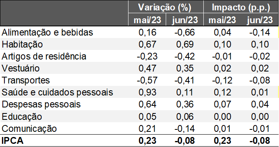This screenshot has width=279, height=147.
Task: Click the Habitação row label
Action: [22, 45]
